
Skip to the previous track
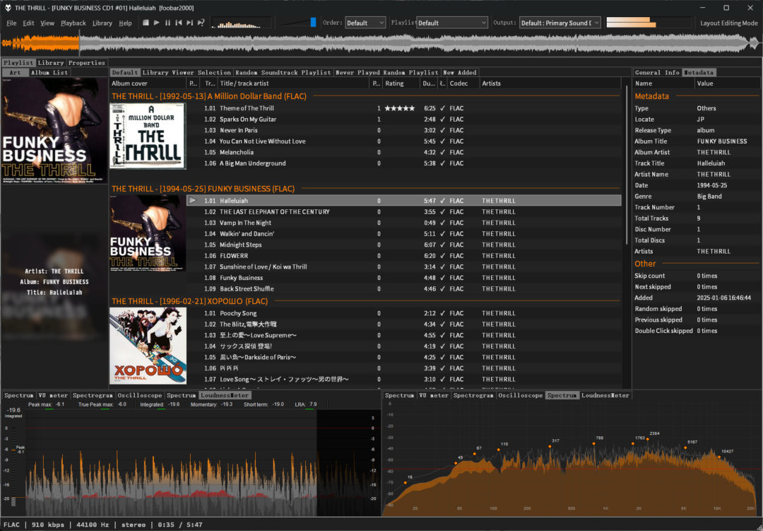click(179, 23)
